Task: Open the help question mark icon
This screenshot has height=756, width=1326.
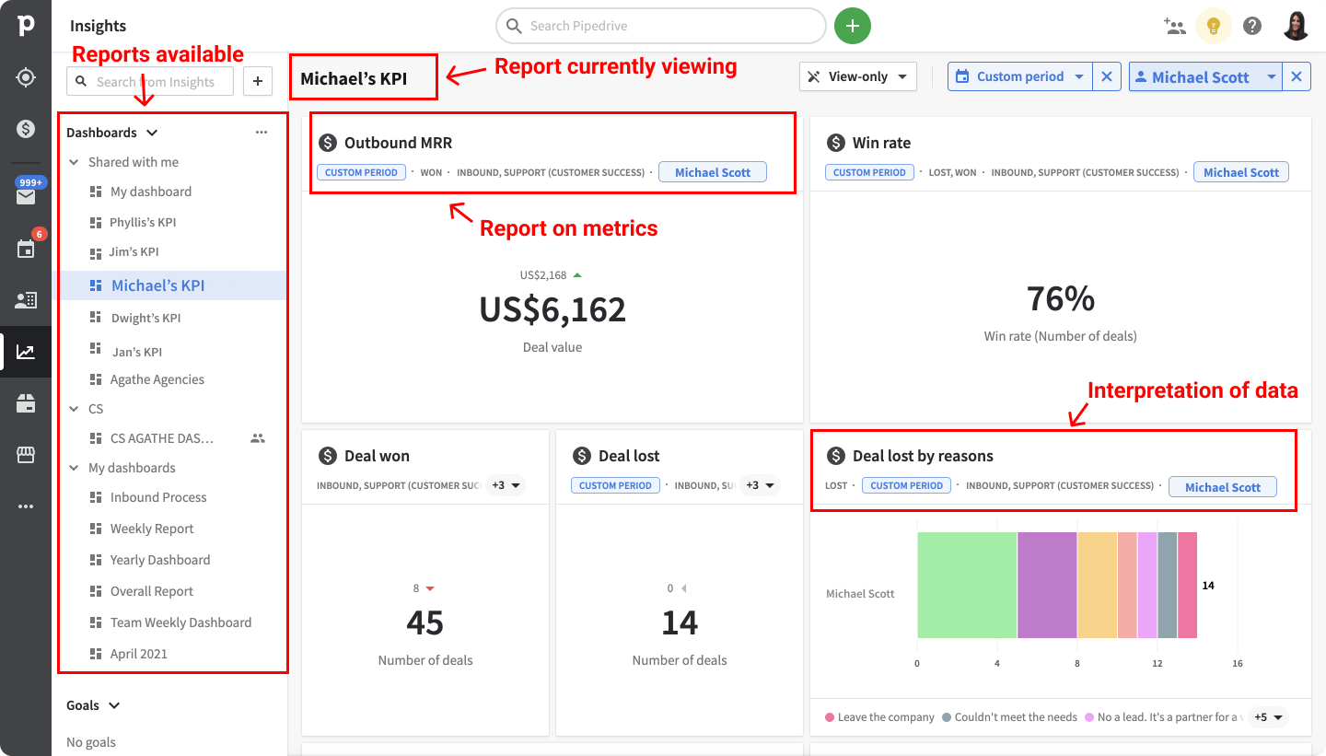Action: tap(1252, 26)
